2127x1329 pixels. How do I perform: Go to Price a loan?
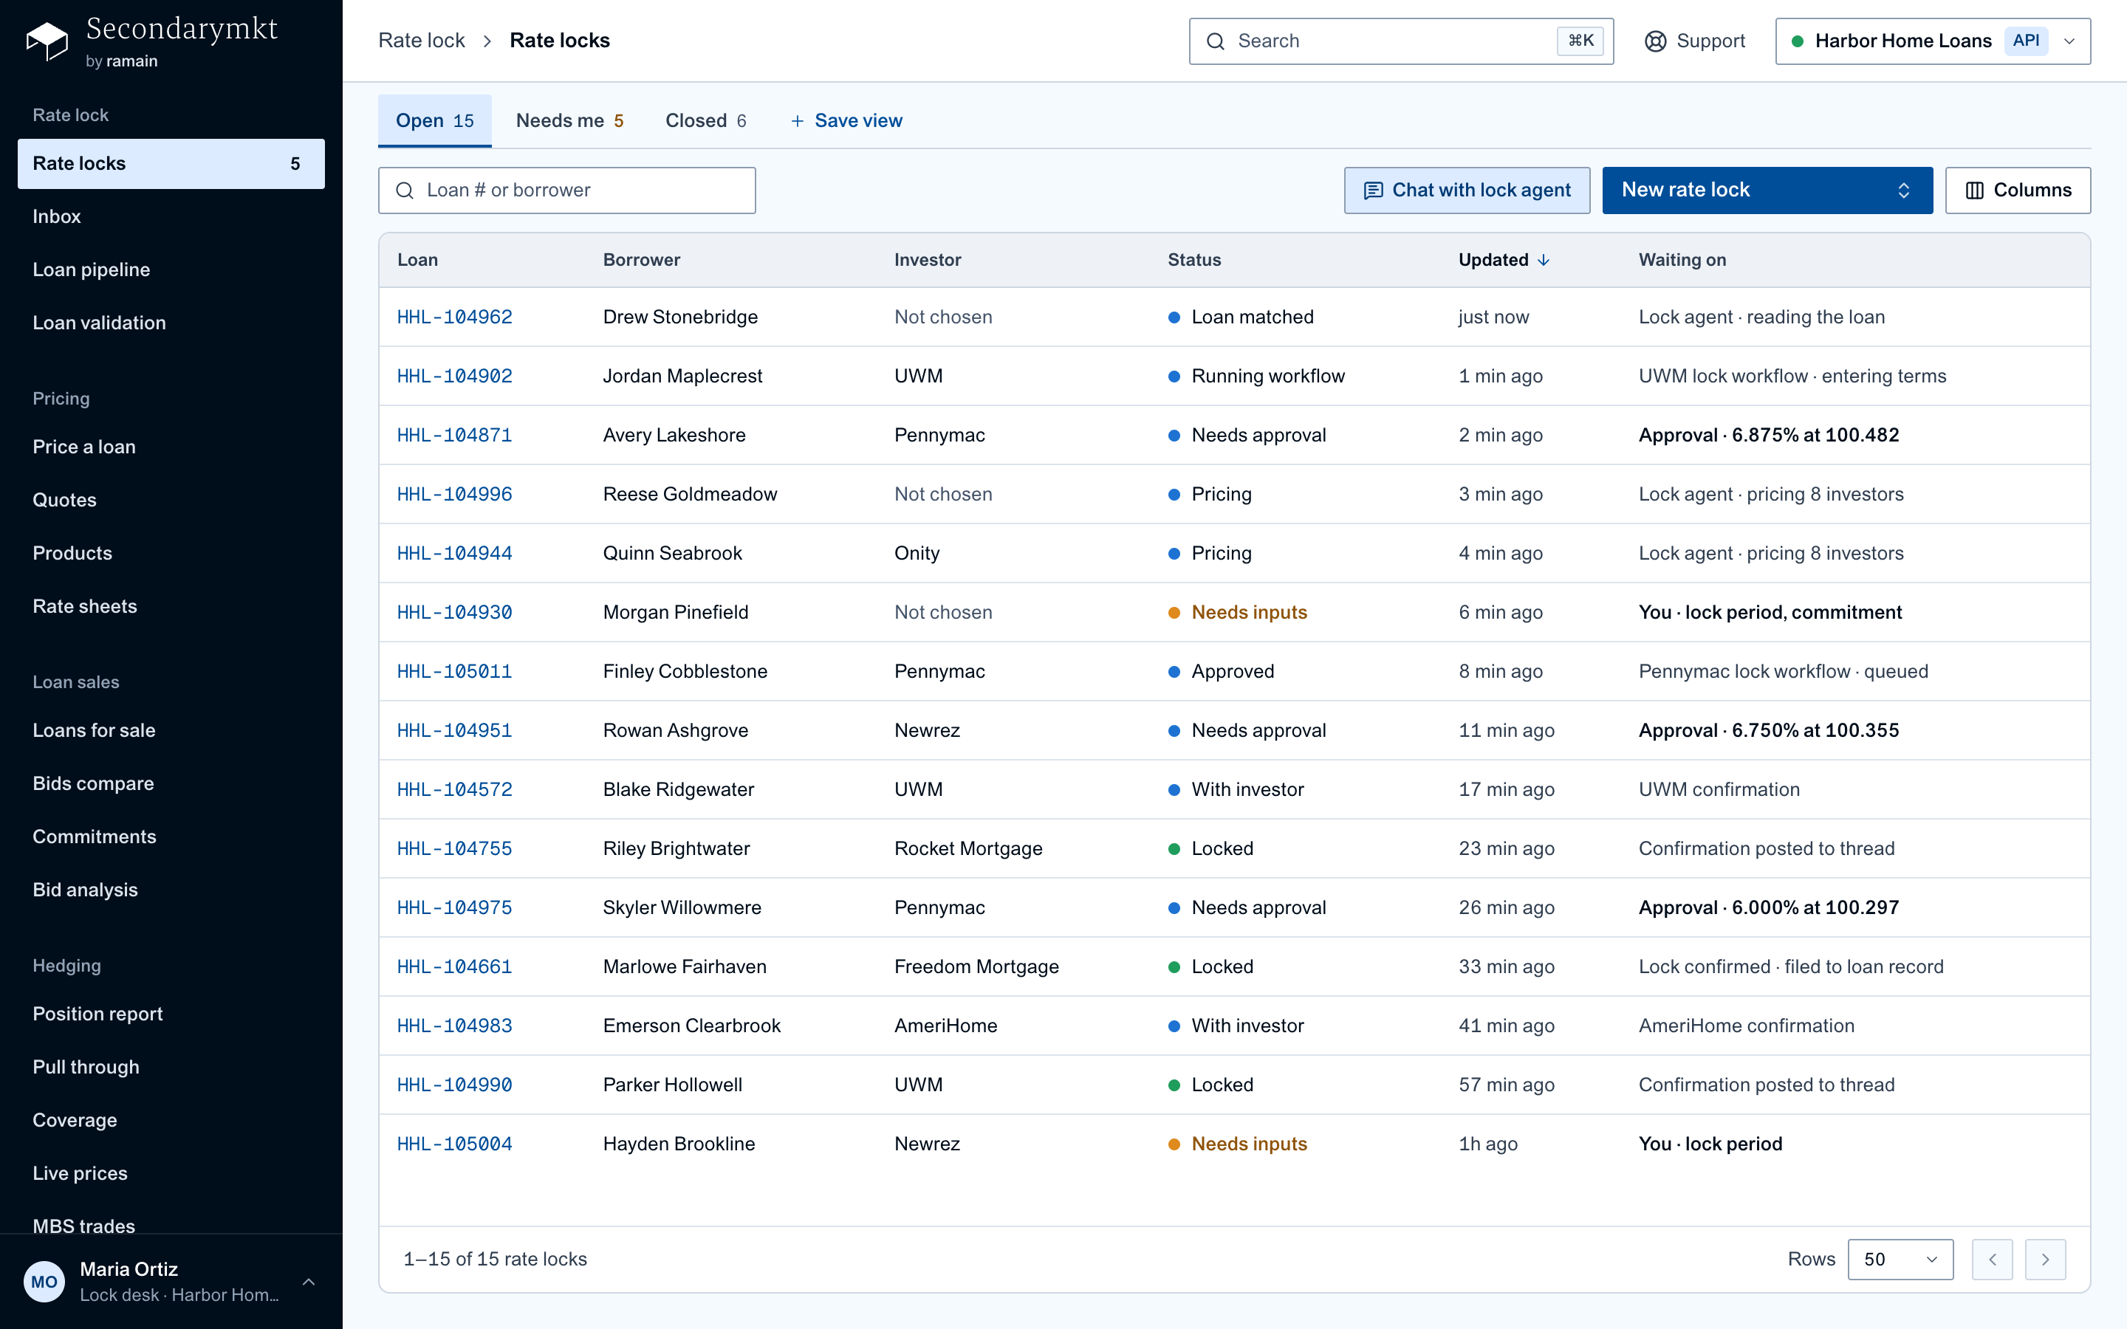[171, 447]
